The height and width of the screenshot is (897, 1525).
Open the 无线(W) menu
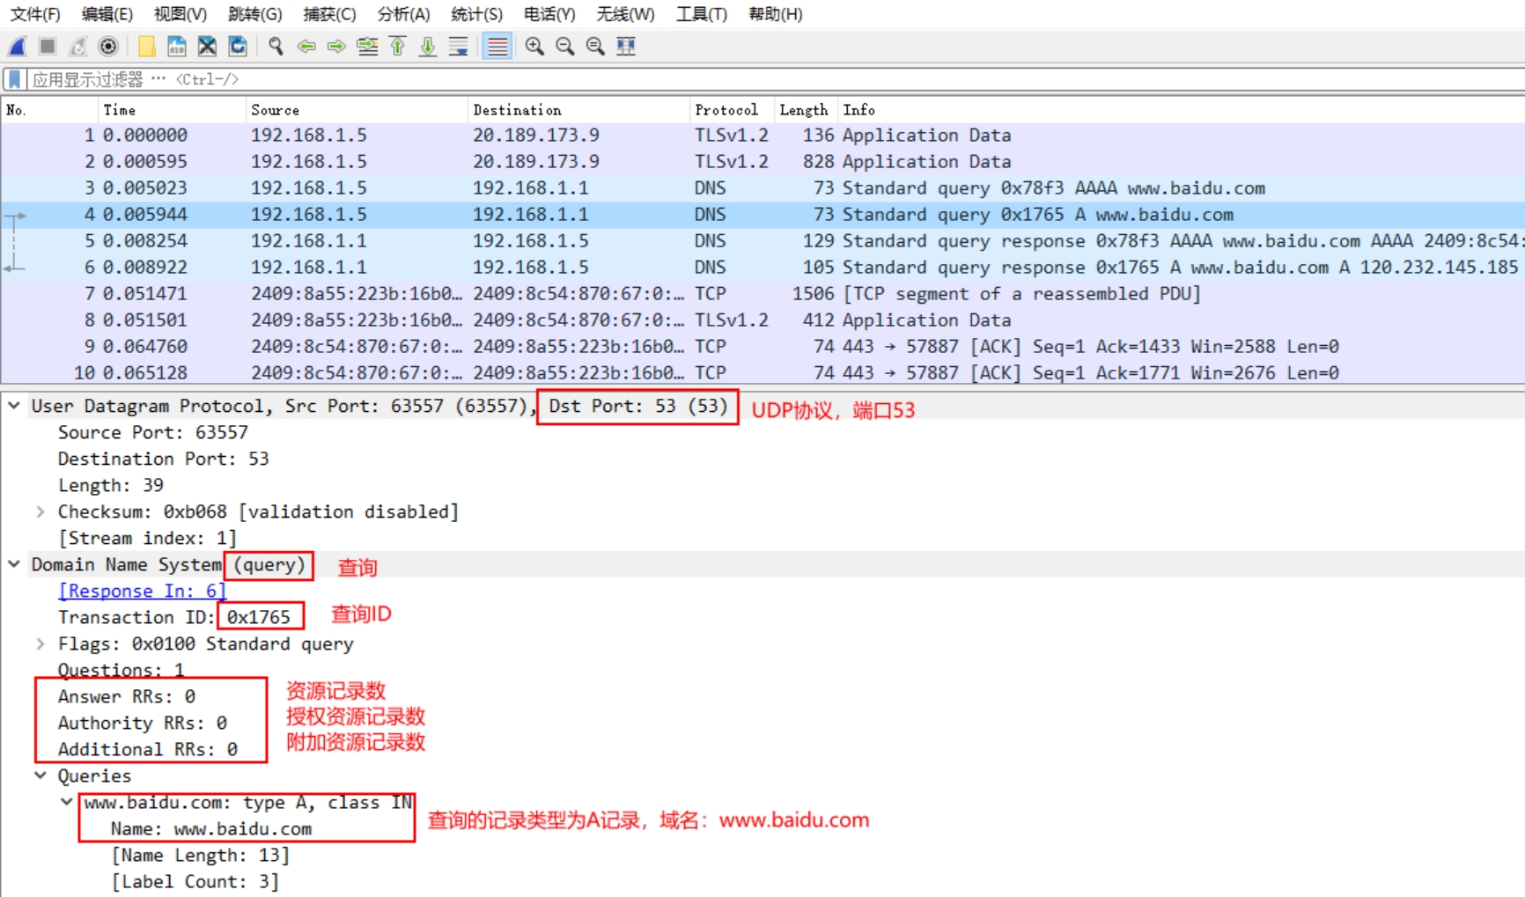point(625,14)
